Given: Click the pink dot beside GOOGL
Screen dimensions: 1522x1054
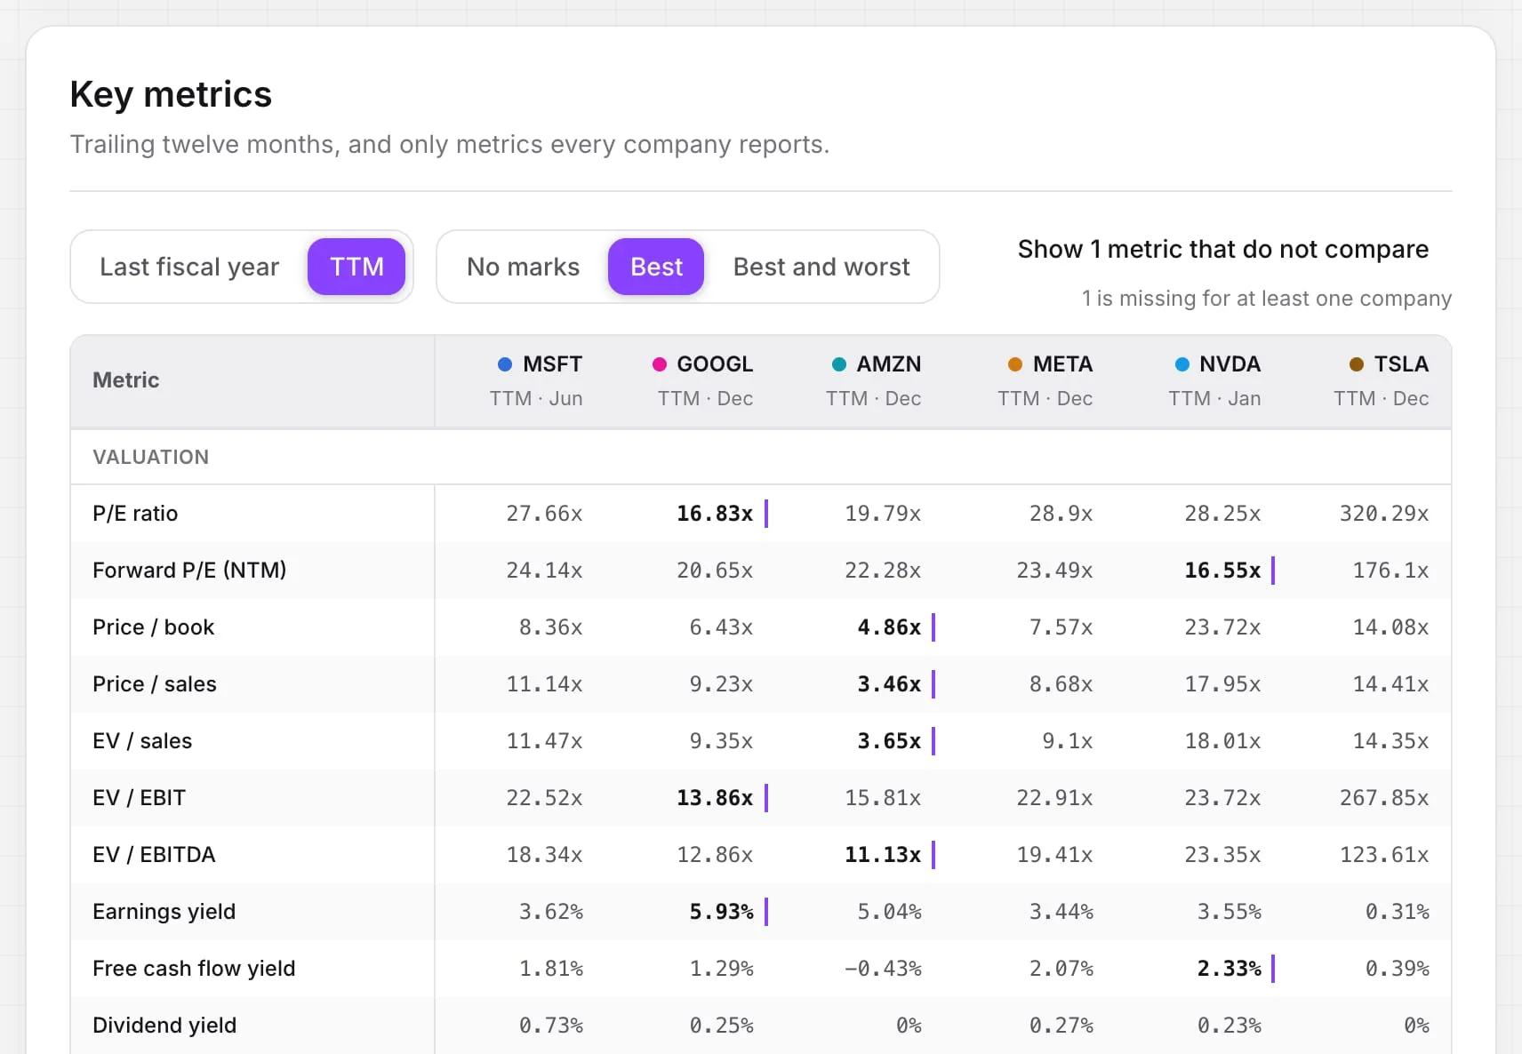Looking at the screenshot, I should 660,364.
